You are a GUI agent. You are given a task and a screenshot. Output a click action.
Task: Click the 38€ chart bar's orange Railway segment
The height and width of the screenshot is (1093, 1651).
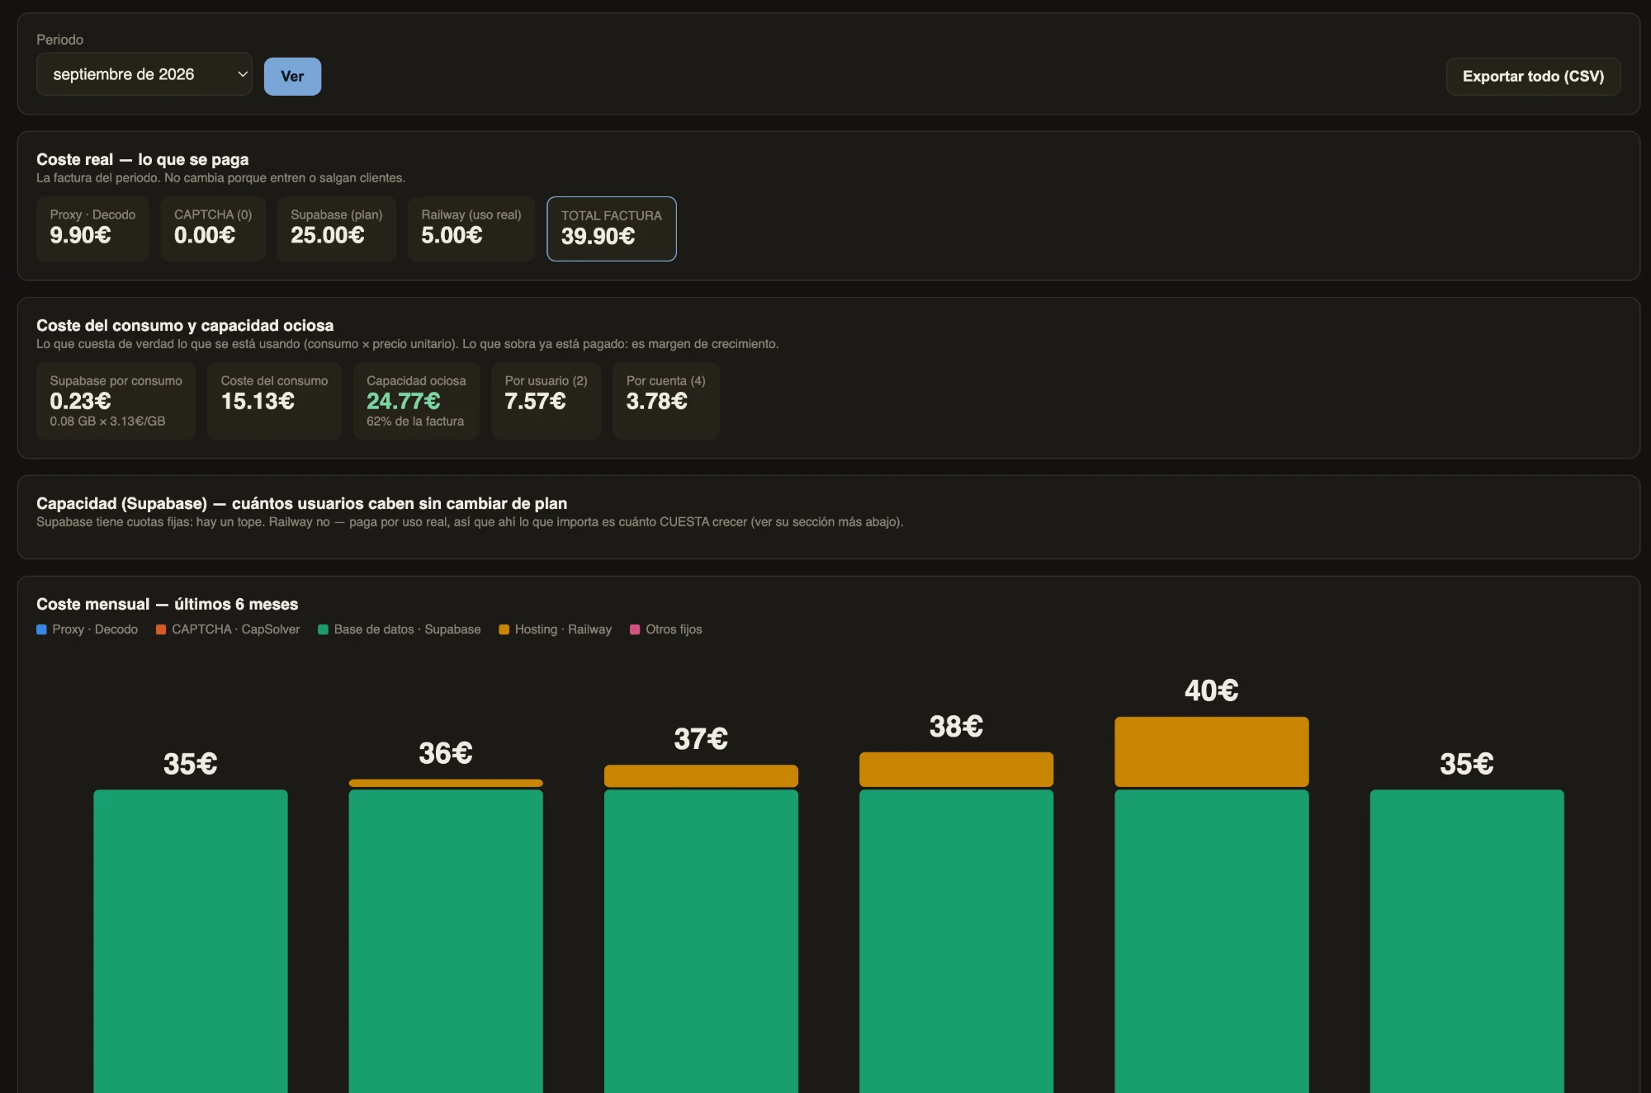(956, 770)
